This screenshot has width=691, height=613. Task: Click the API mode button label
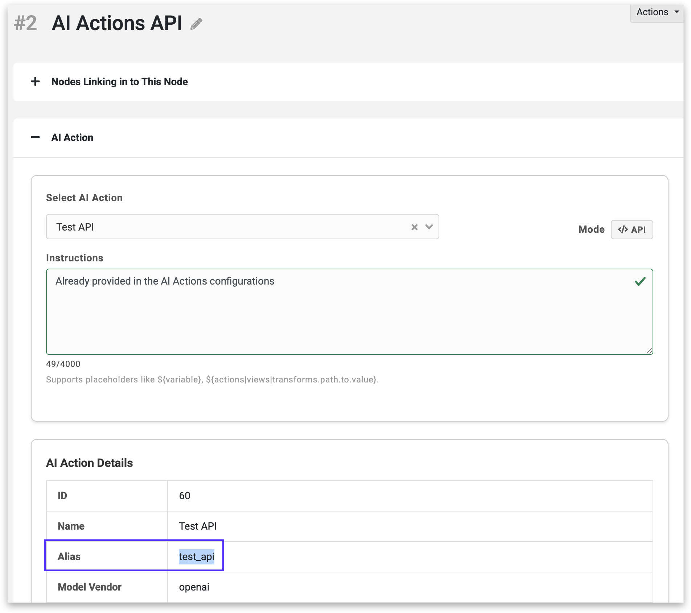point(638,229)
